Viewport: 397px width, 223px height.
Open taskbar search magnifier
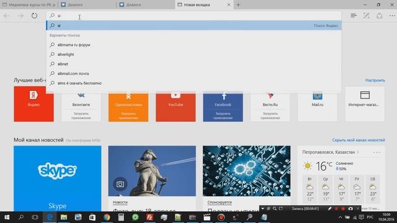(21, 217)
